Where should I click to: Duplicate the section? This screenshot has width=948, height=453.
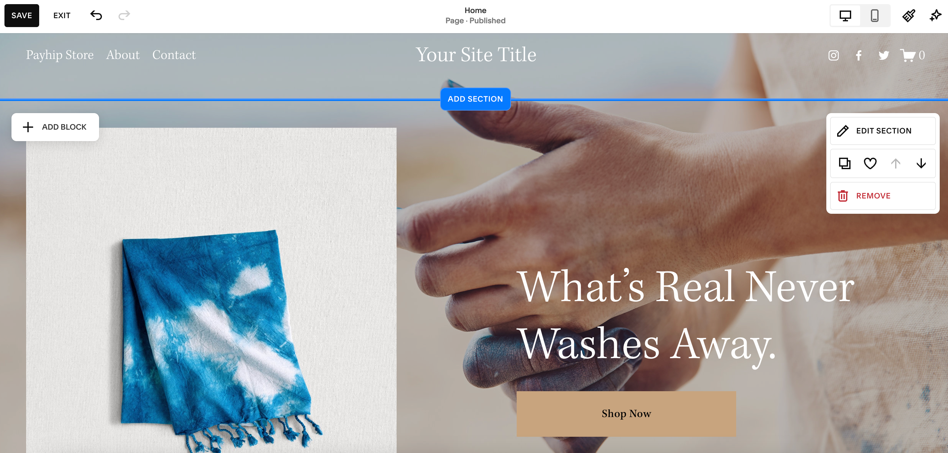(x=844, y=163)
